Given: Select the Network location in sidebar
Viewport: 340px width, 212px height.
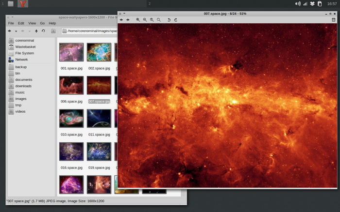Looking at the screenshot, I should tap(21, 60).
